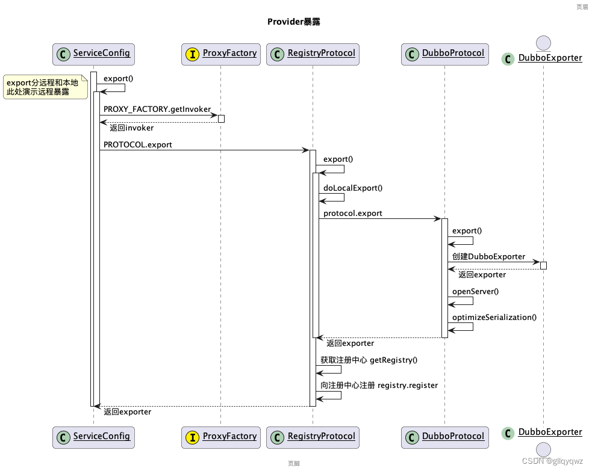Click the 获取注册中心 getRegistry() message label
592x471 pixels.
[369, 360]
